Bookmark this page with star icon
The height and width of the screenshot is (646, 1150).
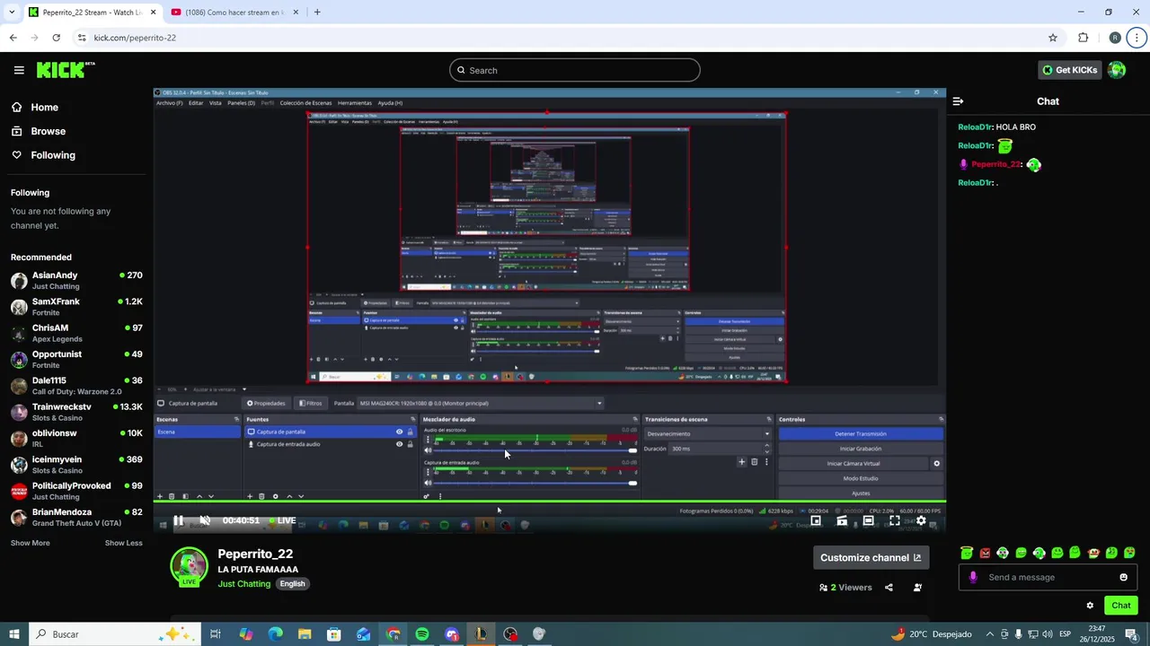pyautogui.click(x=1053, y=38)
